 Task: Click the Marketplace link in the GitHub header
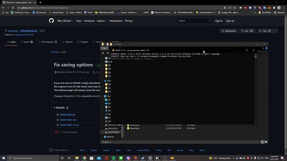pos(116,21)
